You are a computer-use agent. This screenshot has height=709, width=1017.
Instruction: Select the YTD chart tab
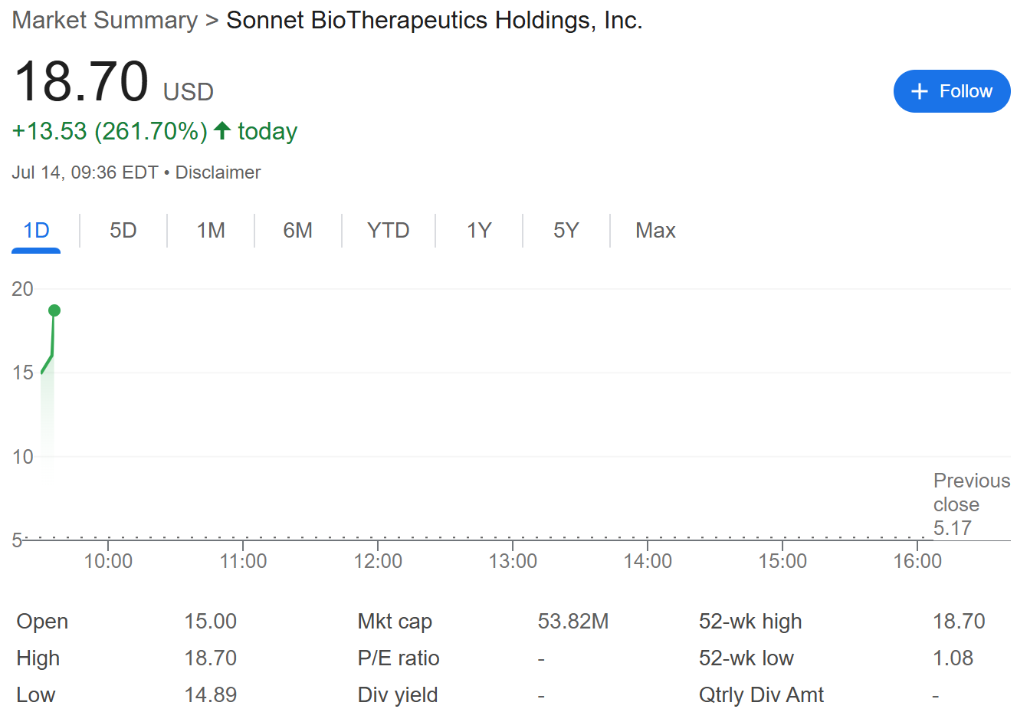tap(388, 230)
